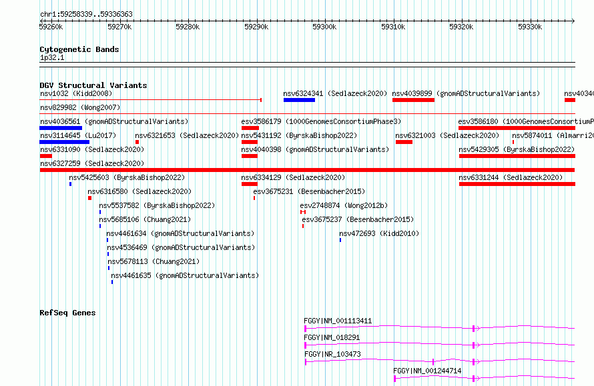Screen dimensions: 594x386
Task: Open nsv6324341 (Sedlazeck2020) variant label
Action: [x=335, y=93]
